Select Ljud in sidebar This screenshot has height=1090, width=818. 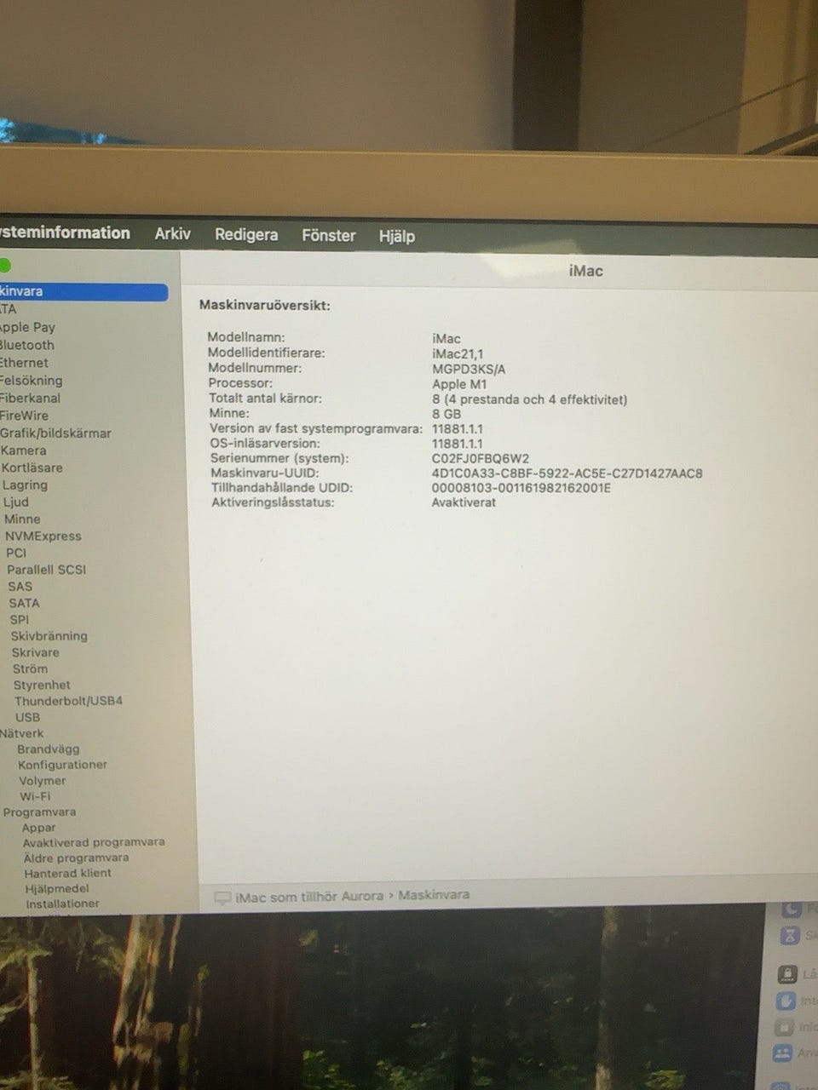pos(16,502)
